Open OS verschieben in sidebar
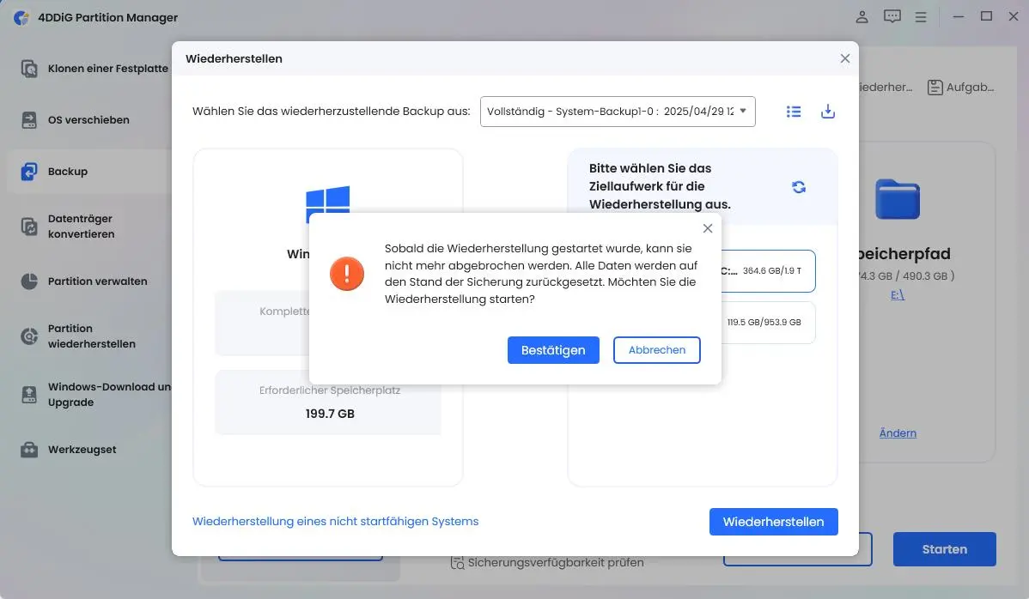Image resolution: width=1029 pixels, height=599 pixels. tap(88, 120)
